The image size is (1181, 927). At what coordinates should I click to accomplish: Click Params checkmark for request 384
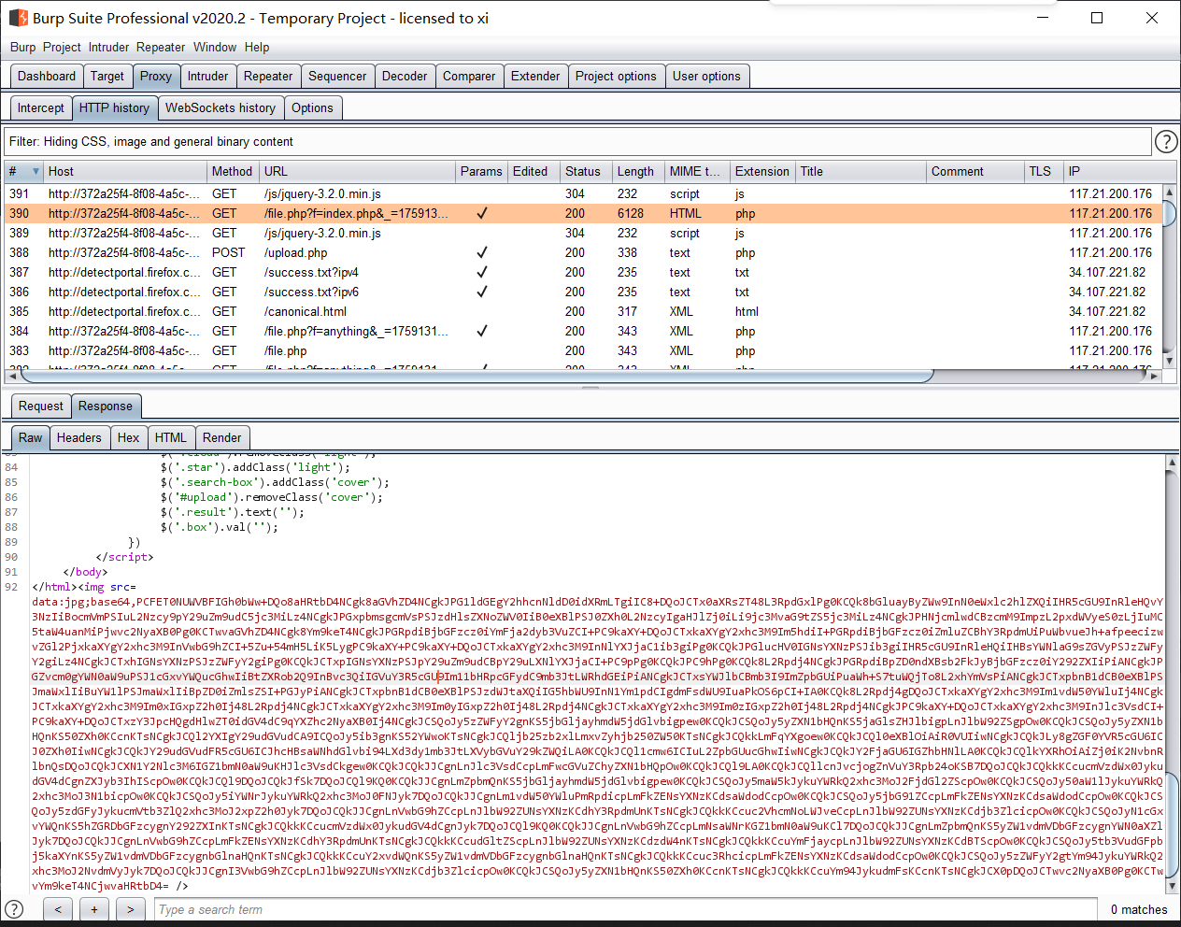482,331
